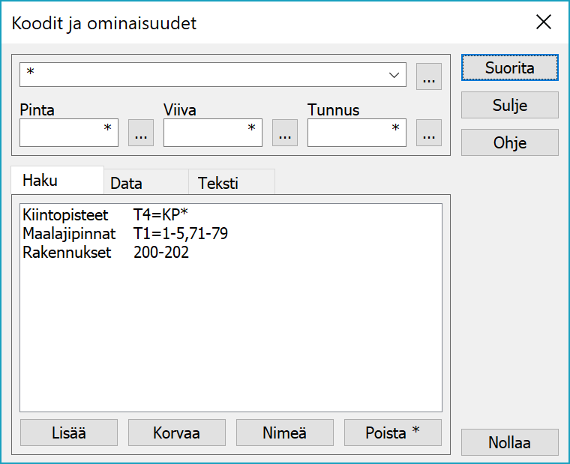
Task: Switch to the Data tab
Action: coord(126,183)
